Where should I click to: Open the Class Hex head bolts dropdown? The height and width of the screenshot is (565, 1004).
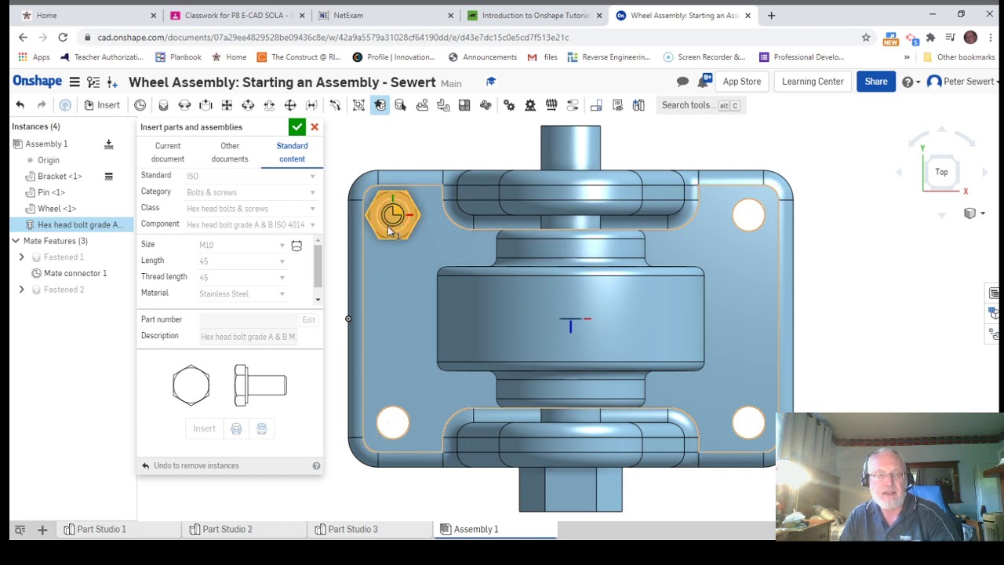[251, 209]
